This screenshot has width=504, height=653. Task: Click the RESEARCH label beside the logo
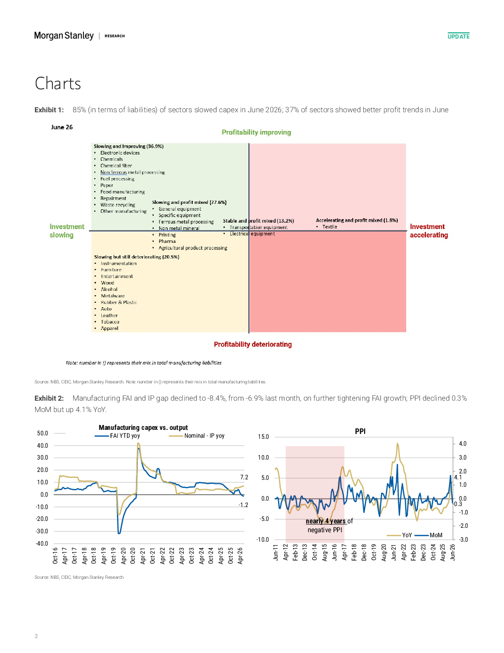(115, 36)
